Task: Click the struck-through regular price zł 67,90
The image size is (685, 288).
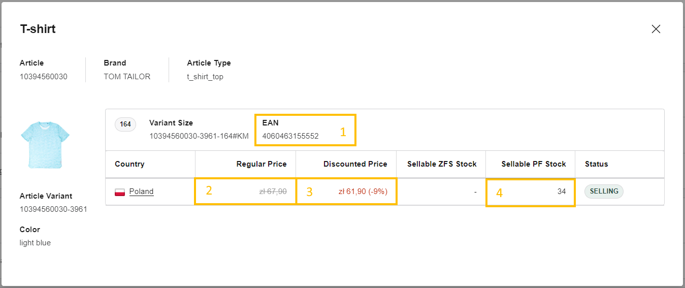Action: pyautogui.click(x=273, y=191)
